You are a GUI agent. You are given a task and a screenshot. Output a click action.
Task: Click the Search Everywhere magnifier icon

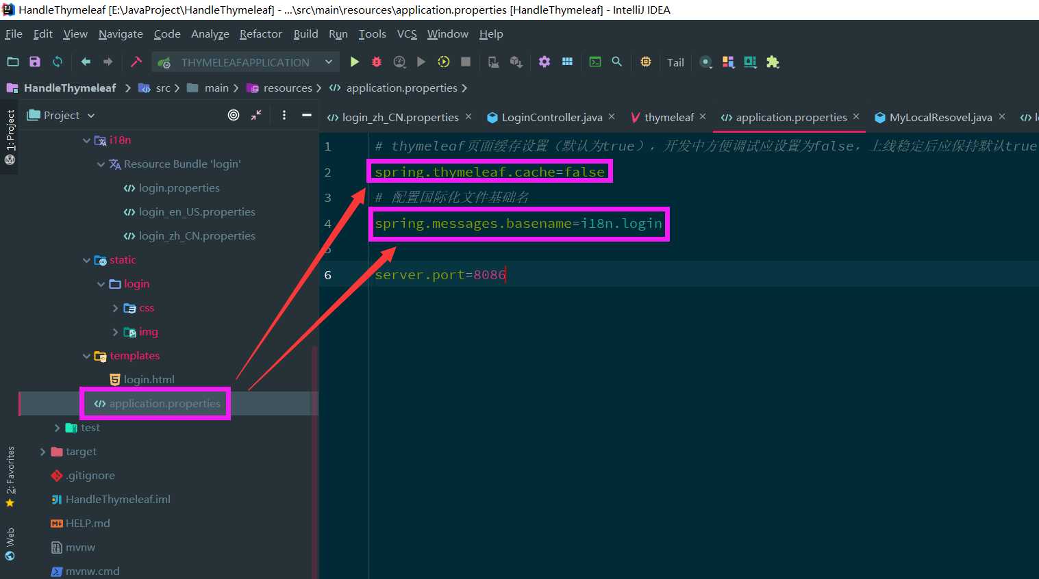617,62
